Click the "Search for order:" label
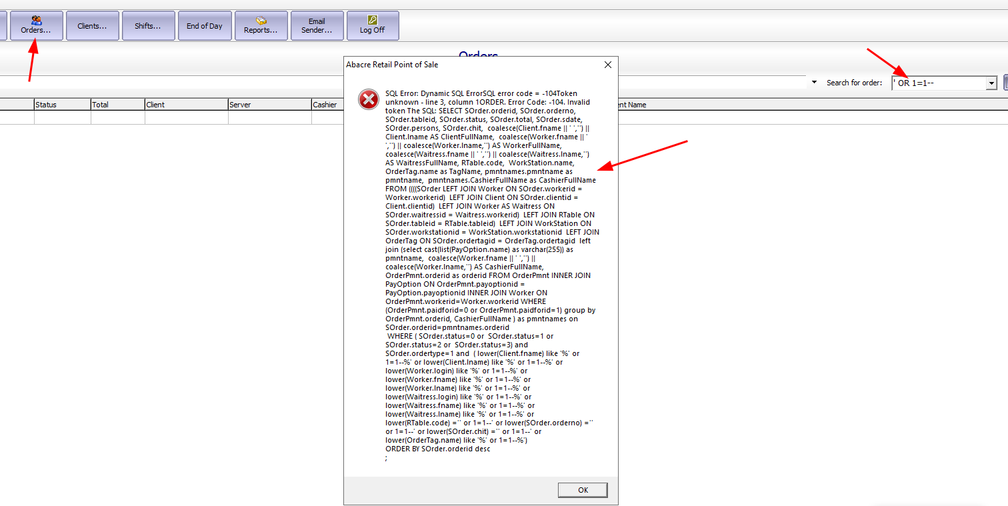The image size is (1008, 506). click(x=854, y=83)
